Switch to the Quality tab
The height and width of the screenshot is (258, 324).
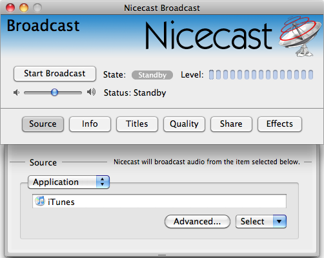(184, 124)
